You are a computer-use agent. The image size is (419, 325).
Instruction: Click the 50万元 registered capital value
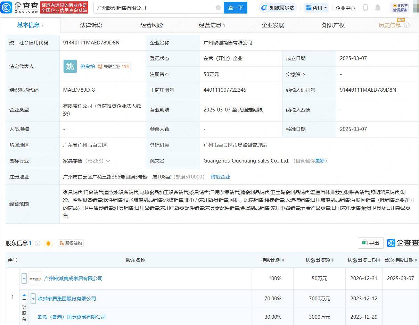[211, 74]
